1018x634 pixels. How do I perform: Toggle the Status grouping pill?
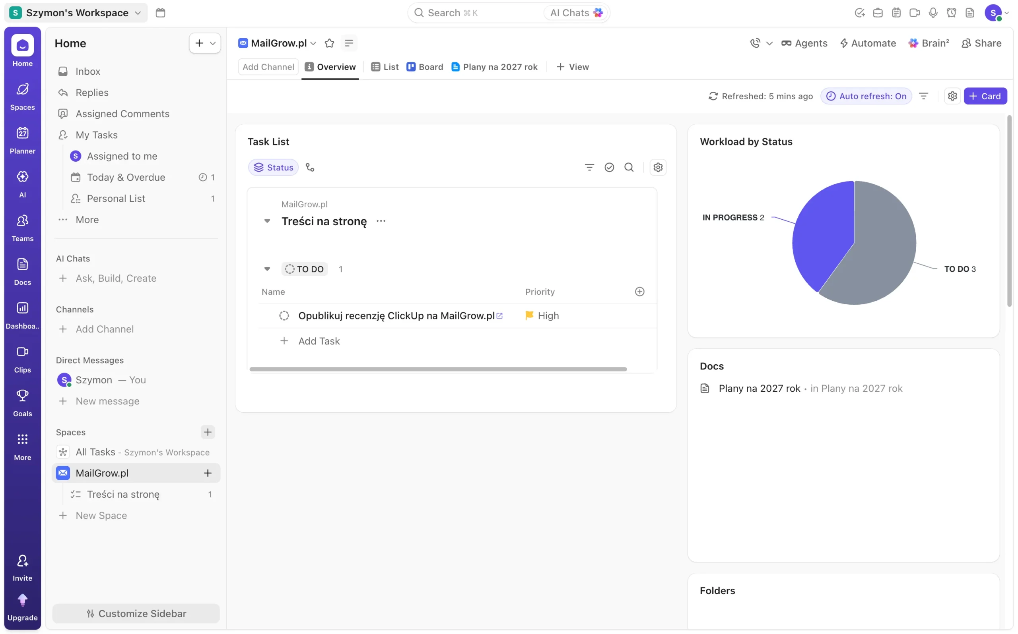274,167
